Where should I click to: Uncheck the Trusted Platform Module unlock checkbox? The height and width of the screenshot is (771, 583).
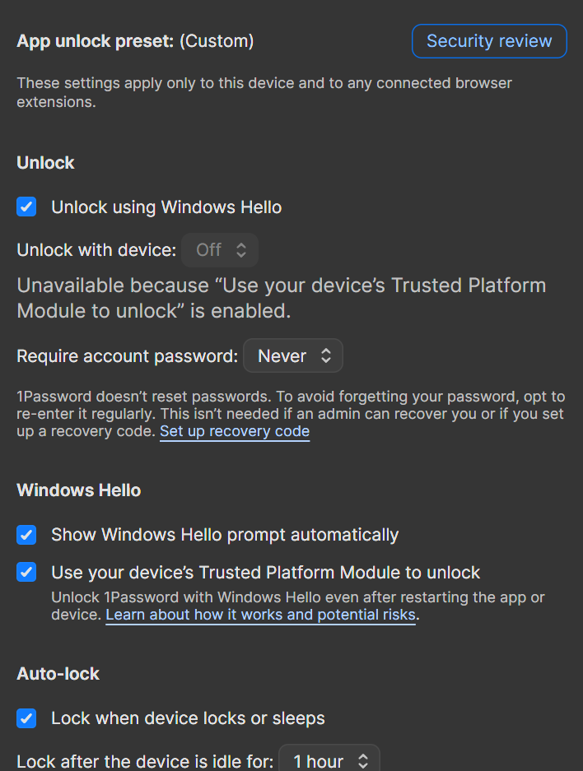tap(27, 572)
